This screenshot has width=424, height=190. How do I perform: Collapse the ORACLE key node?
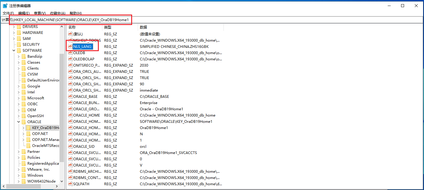(x=18, y=122)
